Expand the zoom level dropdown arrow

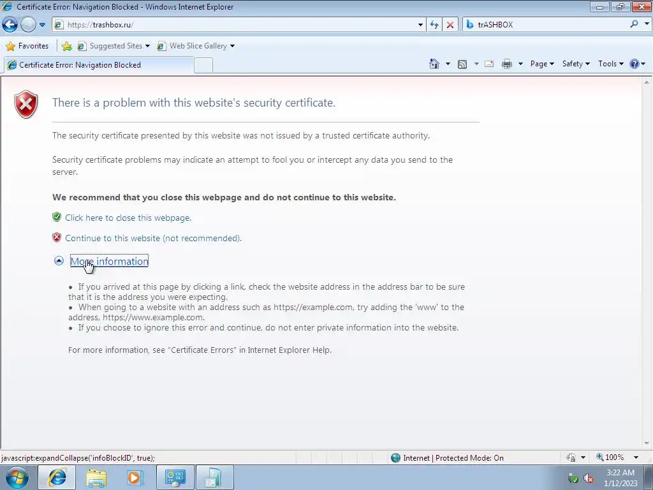pyautogui.click(x=636, y=457)
